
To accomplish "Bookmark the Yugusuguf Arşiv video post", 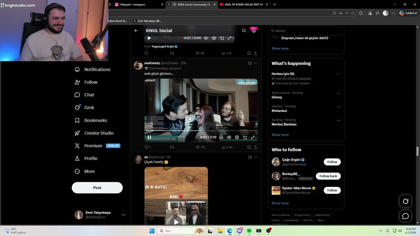I will [x=249, y=53].
